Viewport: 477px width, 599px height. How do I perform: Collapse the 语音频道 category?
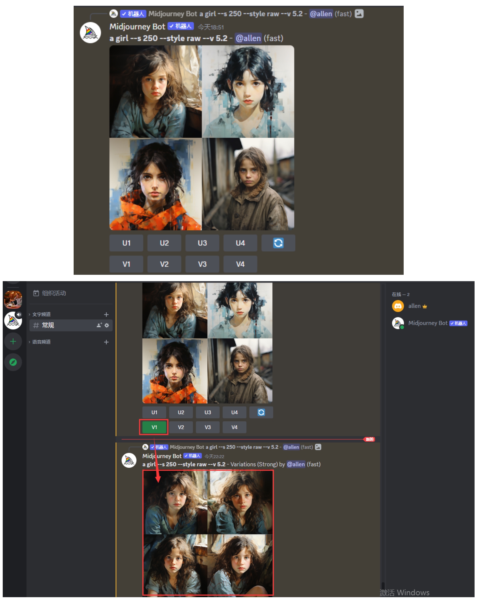coord(42,342)
